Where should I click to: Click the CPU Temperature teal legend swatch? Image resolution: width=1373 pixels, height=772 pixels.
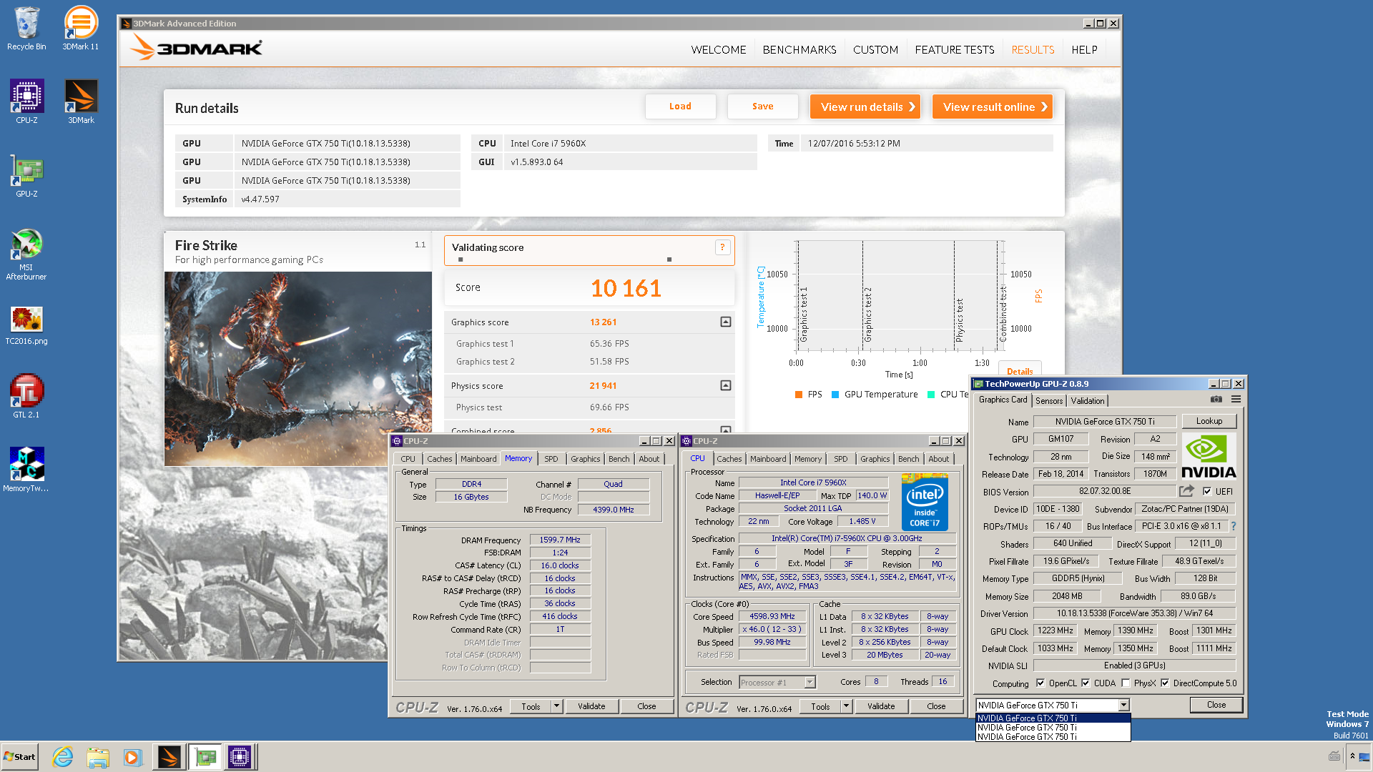coord(931,395)
